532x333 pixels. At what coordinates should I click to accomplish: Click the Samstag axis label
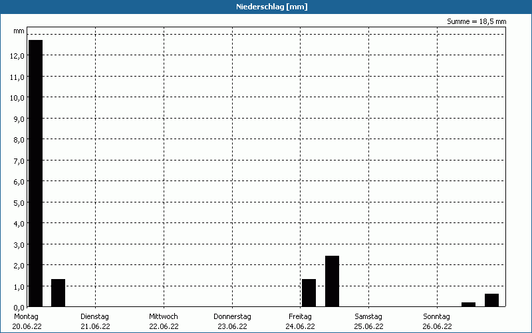point(368,317)
